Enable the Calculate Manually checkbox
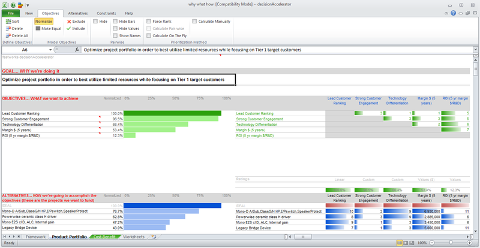The image size is (480, 248). 194,22
